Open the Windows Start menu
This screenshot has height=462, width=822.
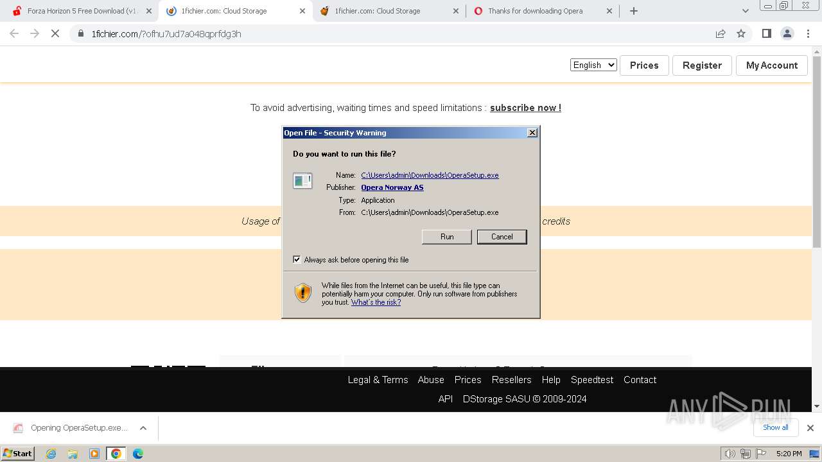(18, 454)
